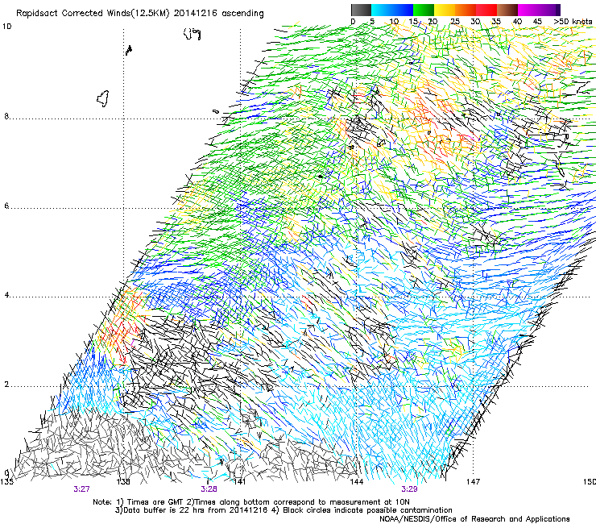Click the '>50 knots' legend label
The image size is (596, 524).
coord(573,22)
